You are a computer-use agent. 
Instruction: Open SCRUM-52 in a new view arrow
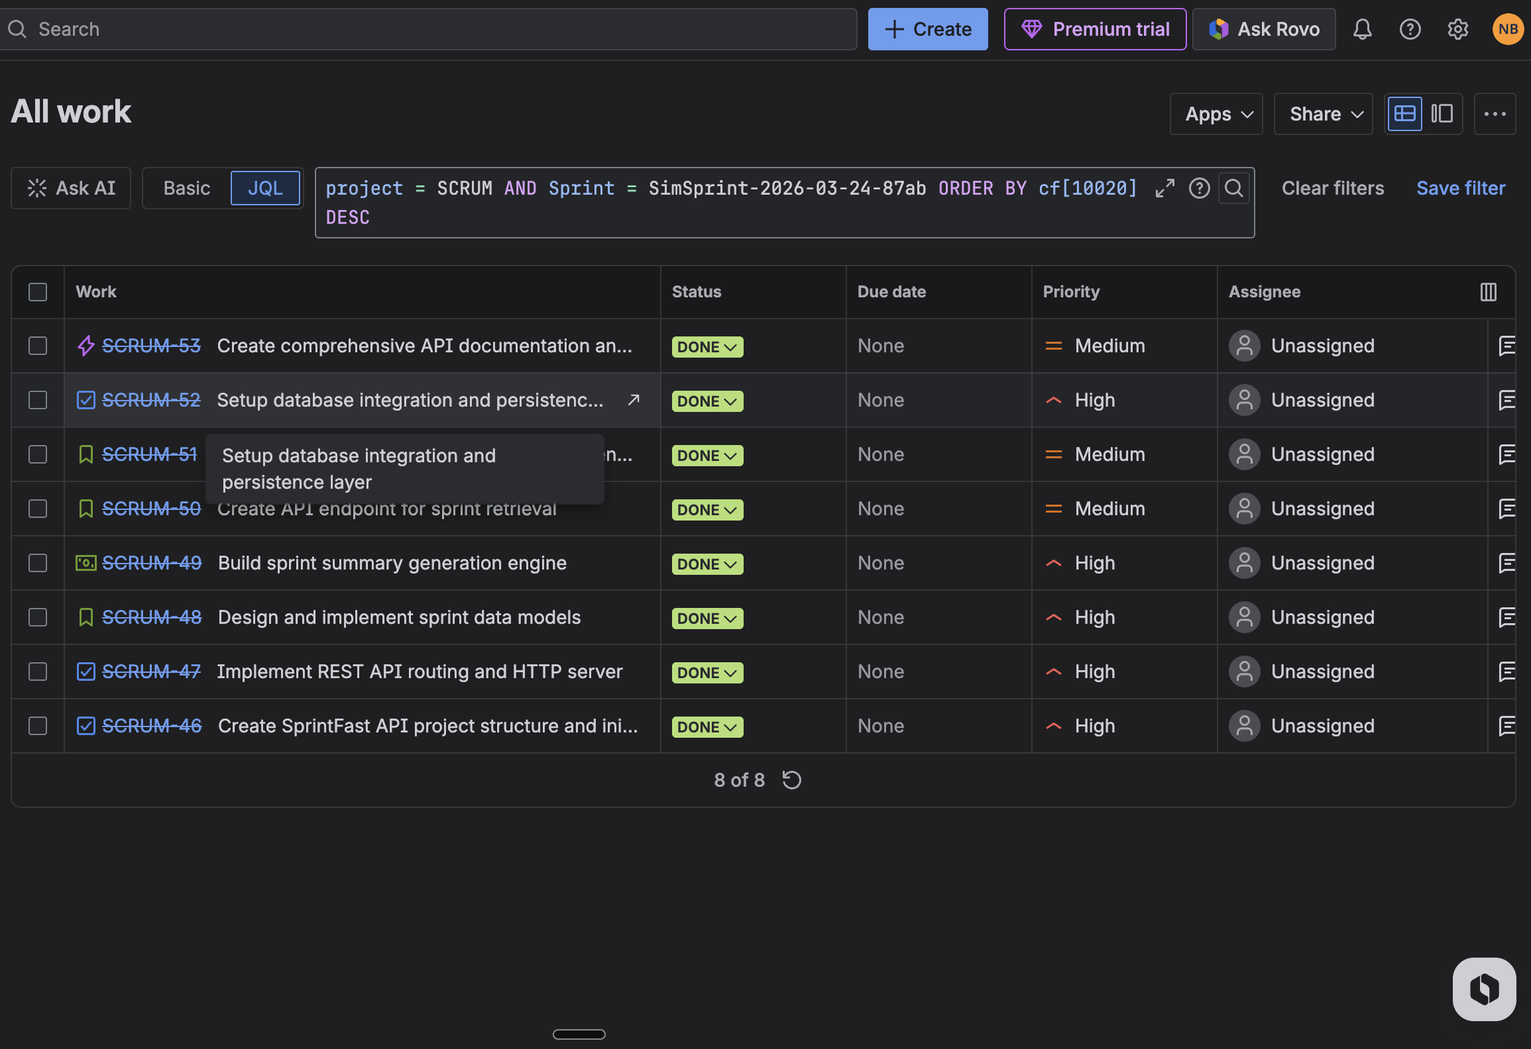pyautogui.click(x=634, y=400)
